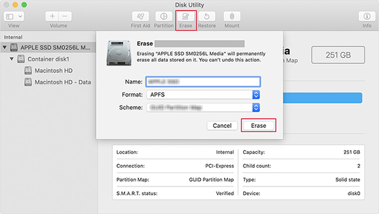Click the 251 GB capacity box
The height and width of the screenshot is (214, 379).
point(338,55)
